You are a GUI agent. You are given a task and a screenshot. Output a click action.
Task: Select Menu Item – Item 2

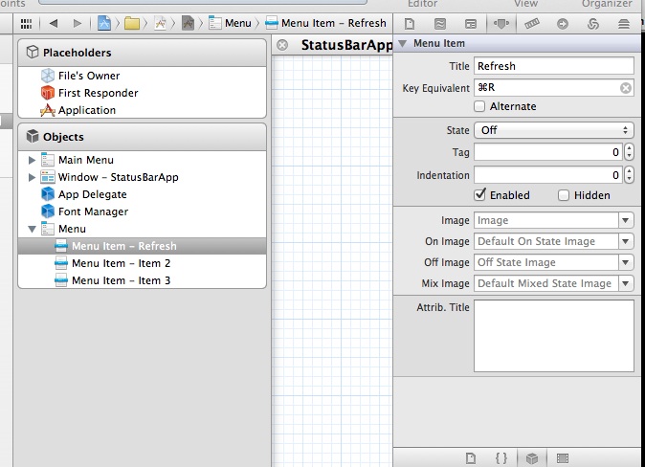[x=142, y=263]
